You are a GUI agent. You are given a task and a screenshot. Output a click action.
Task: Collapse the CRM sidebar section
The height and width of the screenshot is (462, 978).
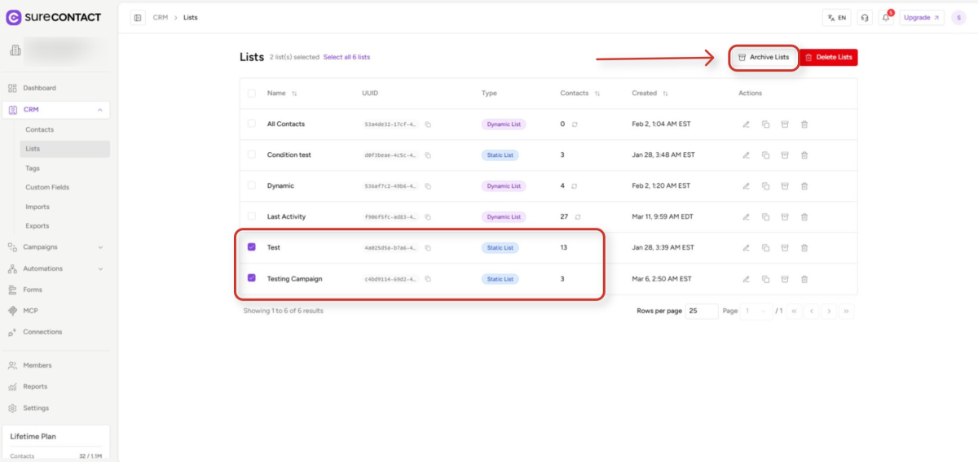point(99,110)
